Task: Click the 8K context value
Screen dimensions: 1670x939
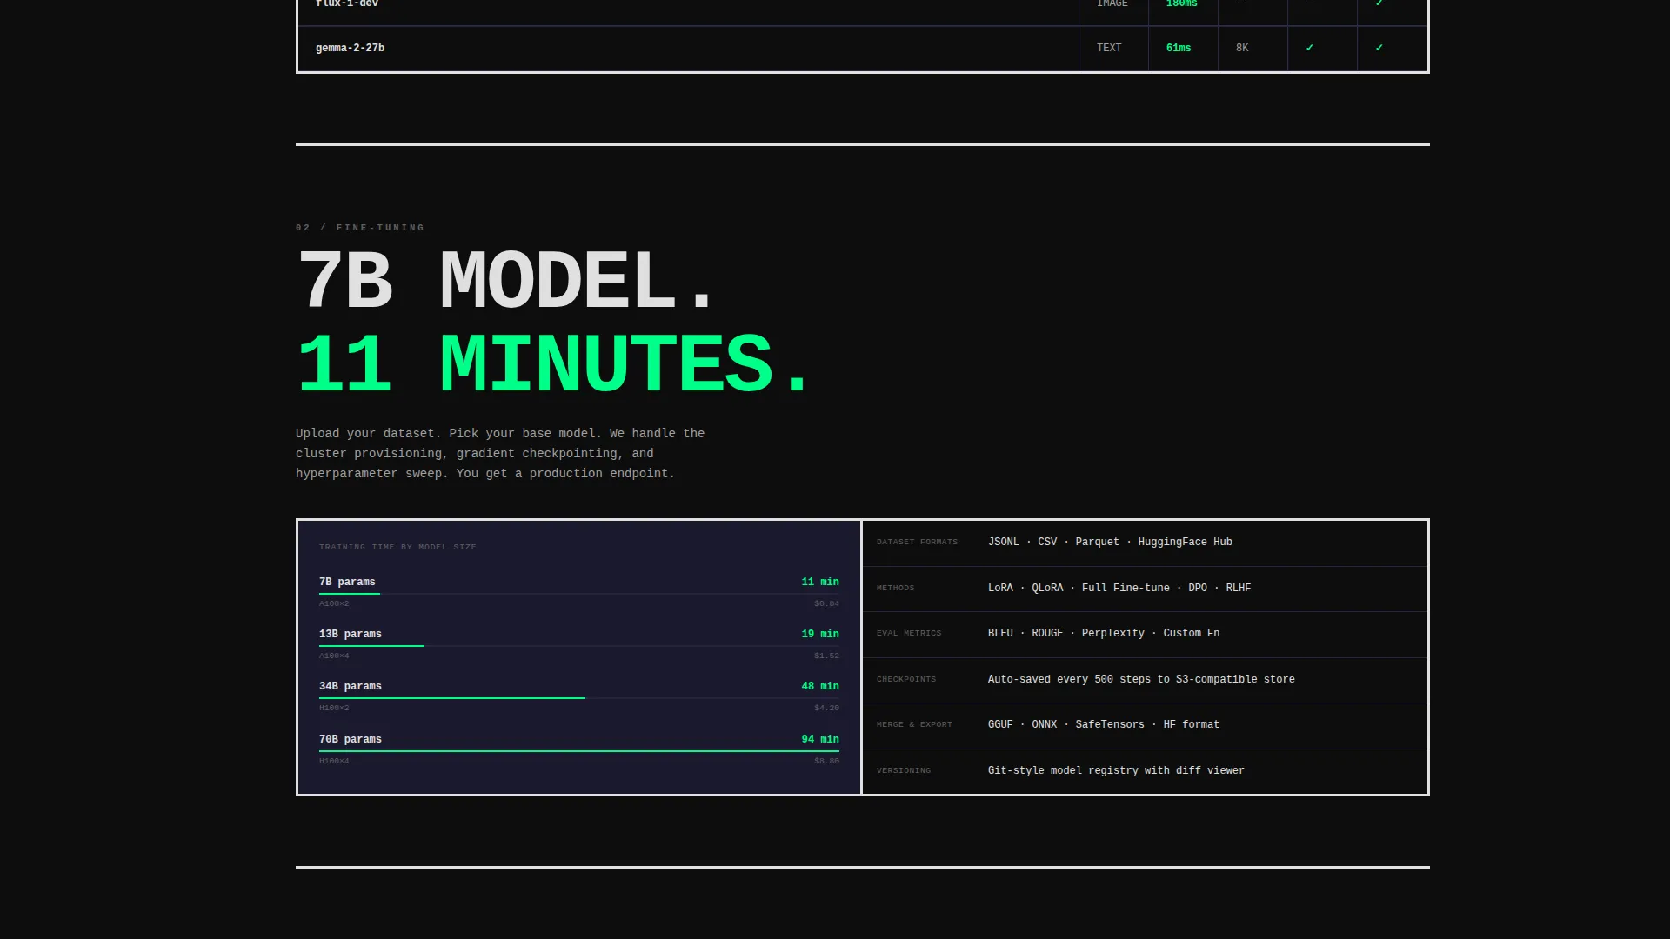Action: (x=1242, y=48)
